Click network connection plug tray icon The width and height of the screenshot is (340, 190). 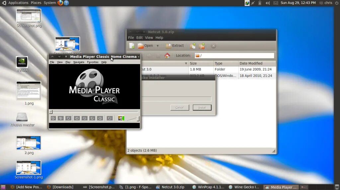[253, 3]
